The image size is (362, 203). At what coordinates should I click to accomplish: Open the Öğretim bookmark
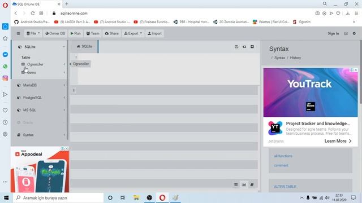coord(302,22)
